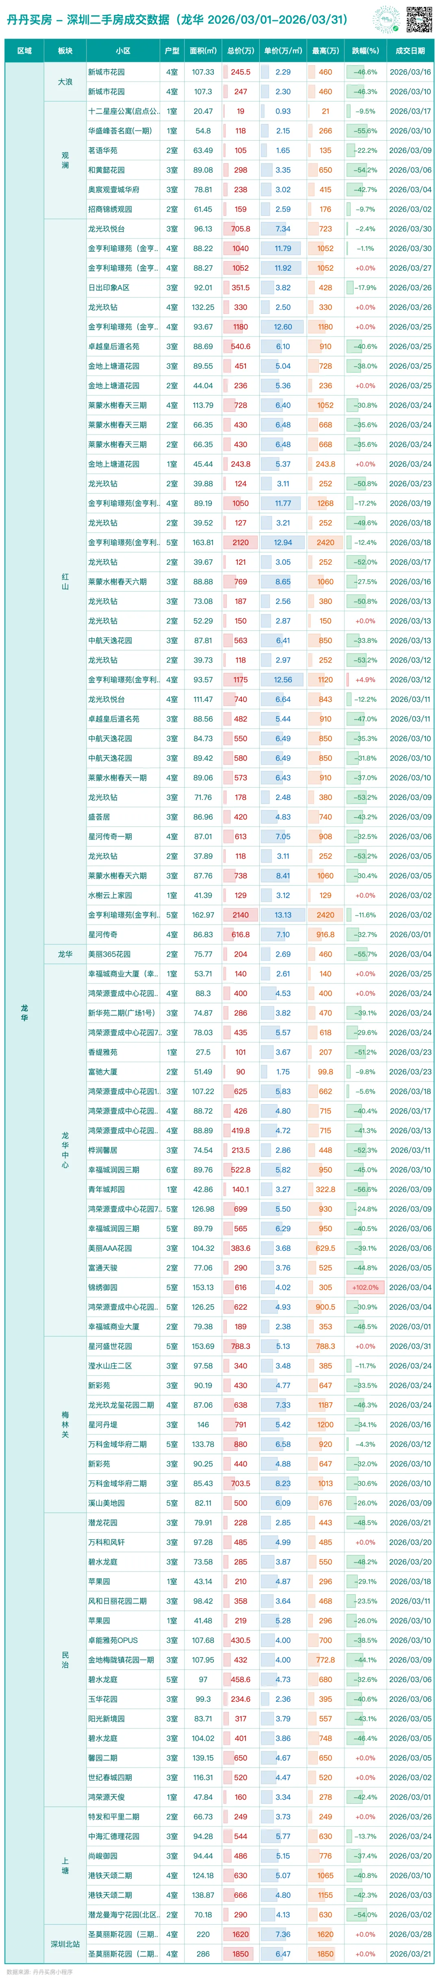Select the 成交日期 column header
Viewport: 439px width, 1980px height.
click(x=410, y=51)
